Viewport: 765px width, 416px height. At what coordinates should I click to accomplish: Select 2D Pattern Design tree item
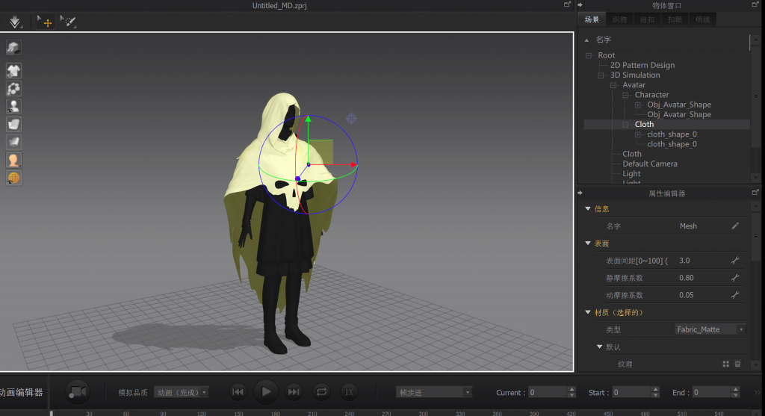coord(642,65)
